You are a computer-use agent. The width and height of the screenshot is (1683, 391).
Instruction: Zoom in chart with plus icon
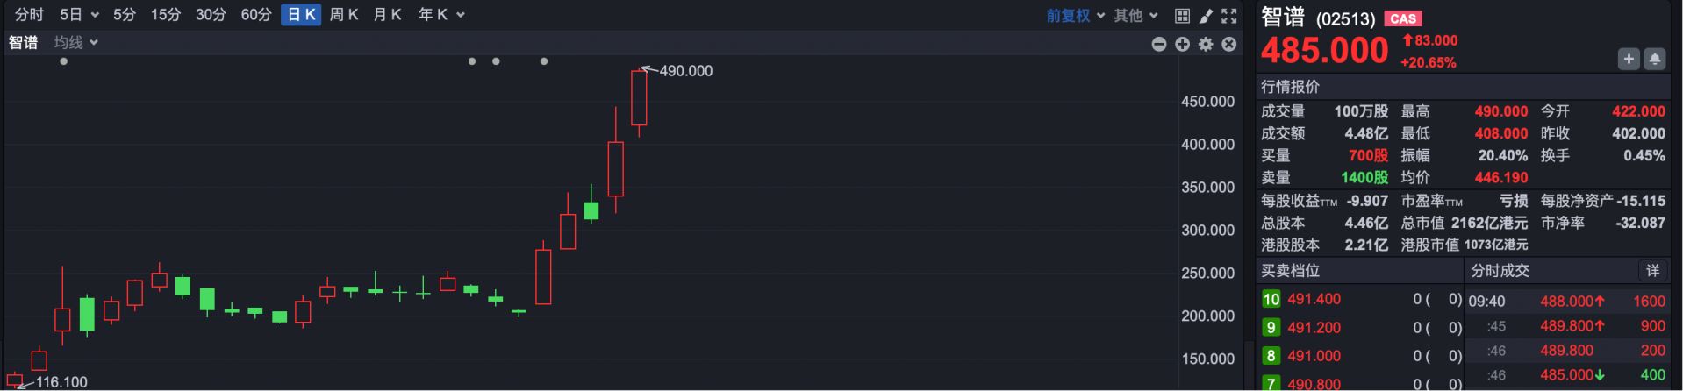(x=1183, y=44)
